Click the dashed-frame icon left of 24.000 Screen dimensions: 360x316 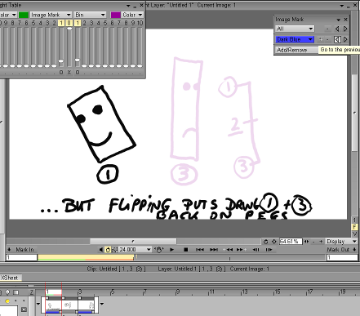(x=115, y=249)
